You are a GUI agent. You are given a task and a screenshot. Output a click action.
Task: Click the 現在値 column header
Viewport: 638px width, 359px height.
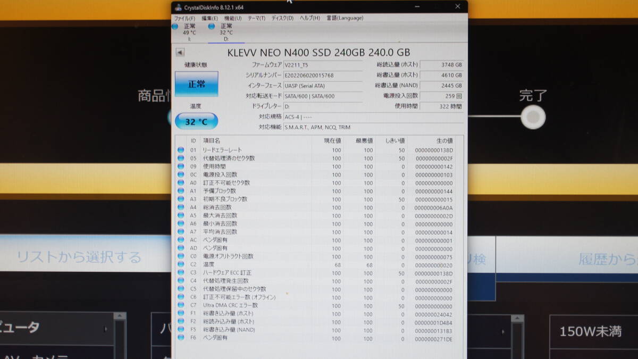tap(333, 141)
